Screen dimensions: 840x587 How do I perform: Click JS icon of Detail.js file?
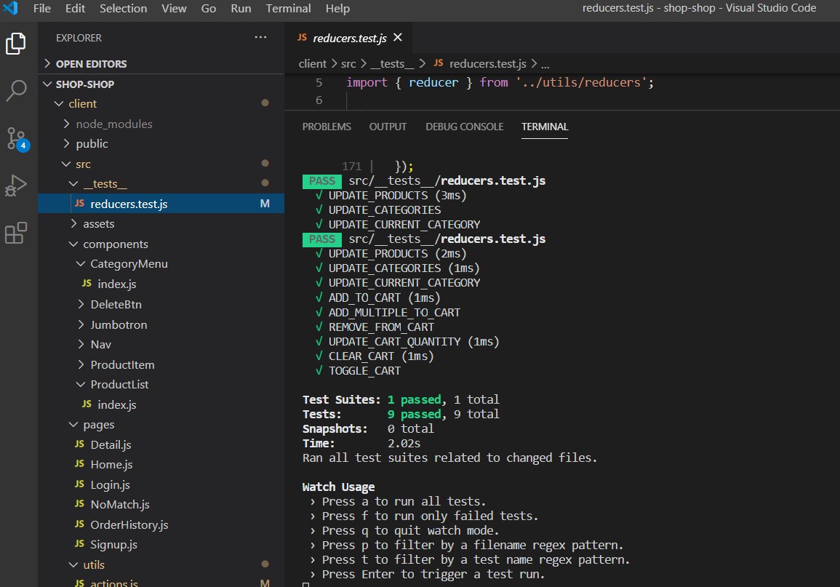80,444
